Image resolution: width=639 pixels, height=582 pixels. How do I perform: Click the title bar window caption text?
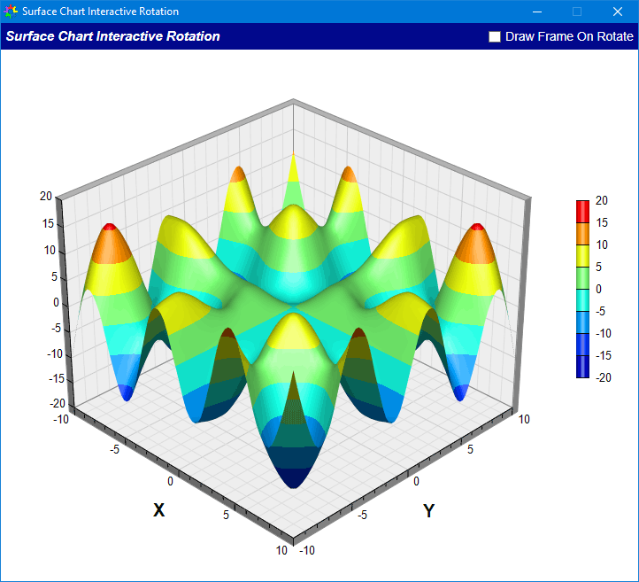click(100, 12)
